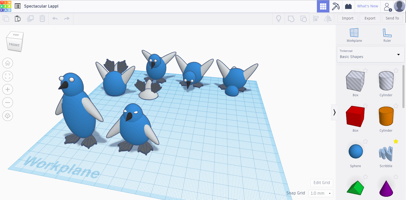Screen dimensions: 406x200
Task: Click the Ungroup shapes icon
Action: [x=303, y=18]
